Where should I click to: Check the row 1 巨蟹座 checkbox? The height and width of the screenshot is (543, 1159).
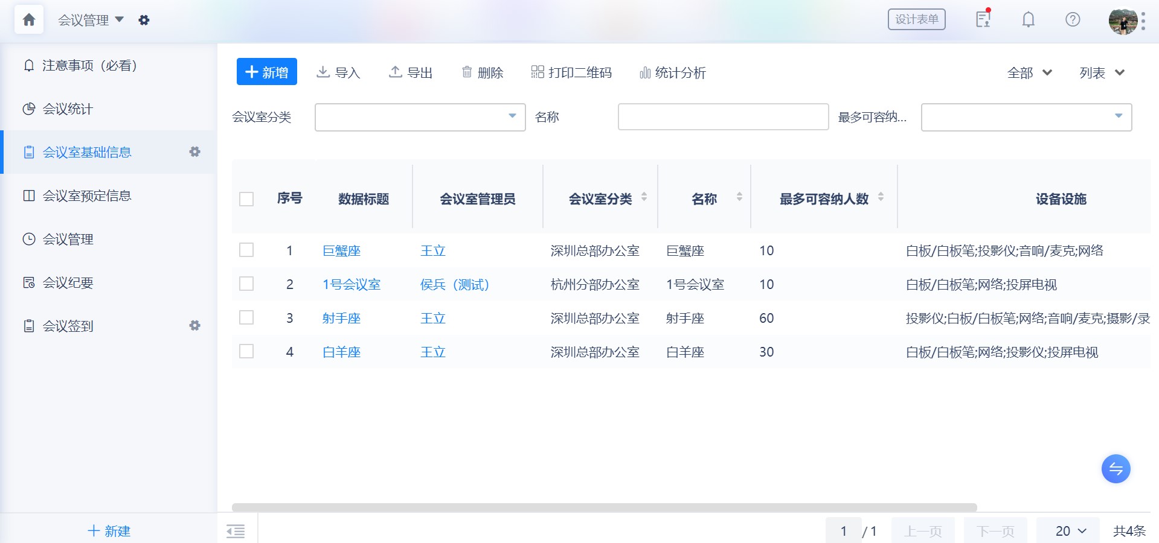pos(246,250)
